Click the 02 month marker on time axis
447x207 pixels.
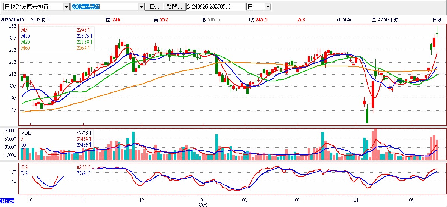245,200
